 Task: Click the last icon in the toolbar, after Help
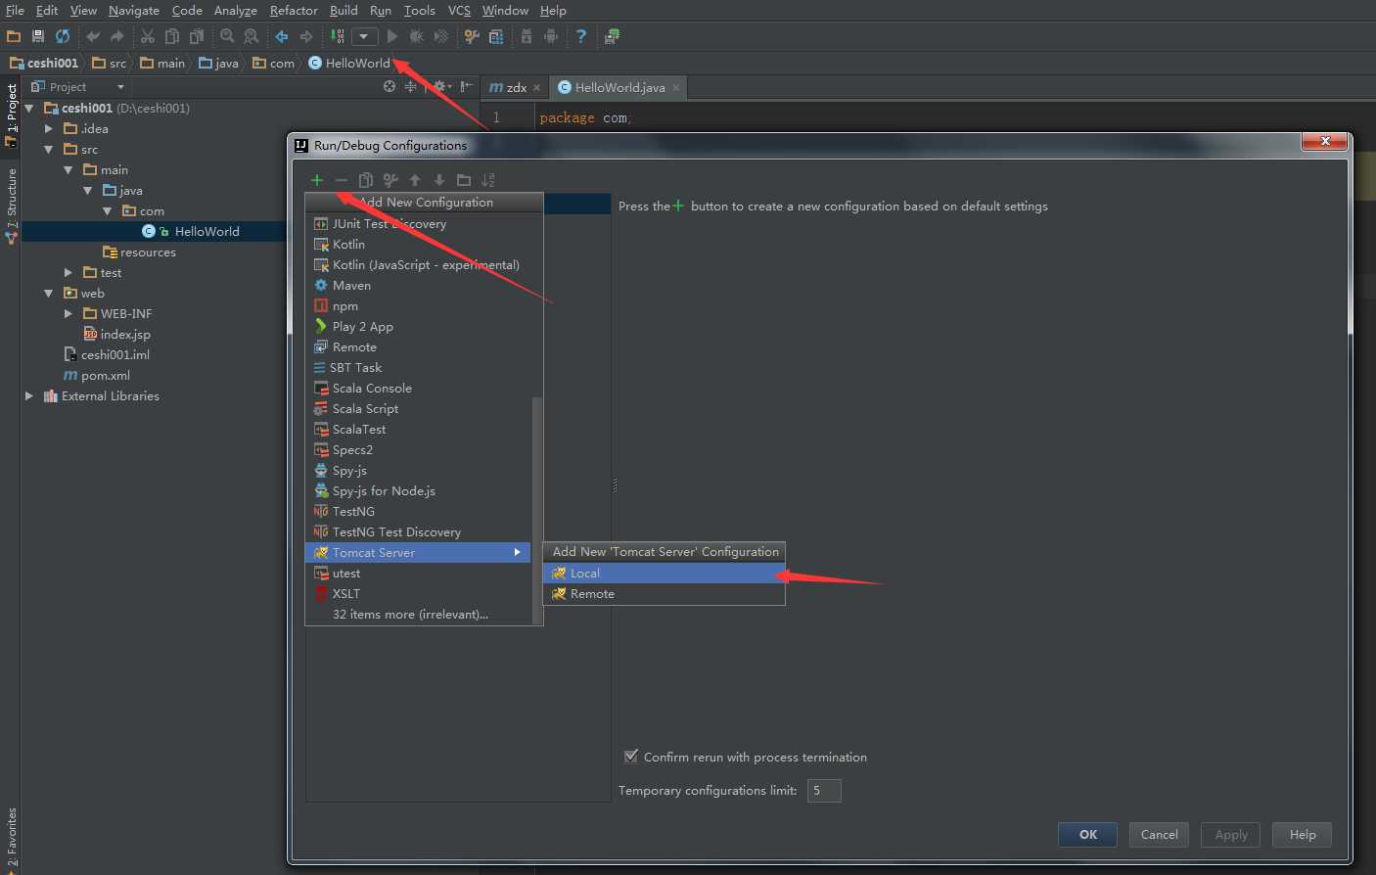click(613, 36)
